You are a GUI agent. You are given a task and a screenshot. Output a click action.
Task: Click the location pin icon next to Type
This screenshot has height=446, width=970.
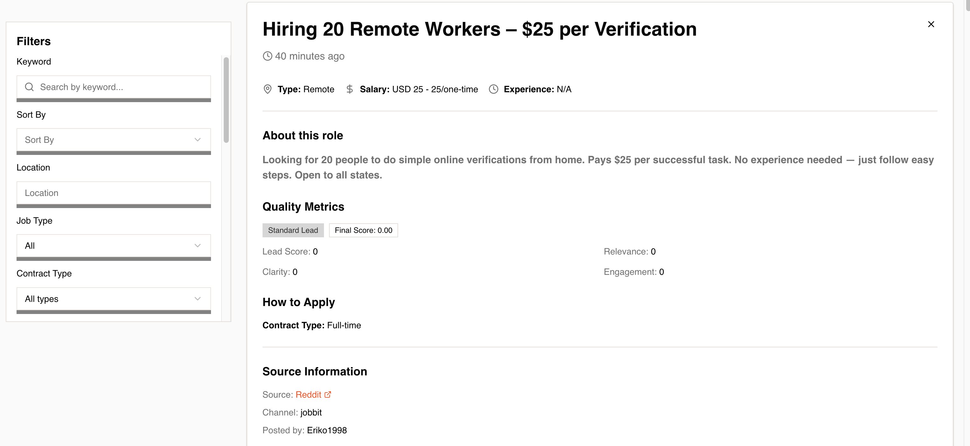click(267, 89)
